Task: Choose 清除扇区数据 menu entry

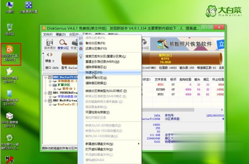Action: [110, 83]
